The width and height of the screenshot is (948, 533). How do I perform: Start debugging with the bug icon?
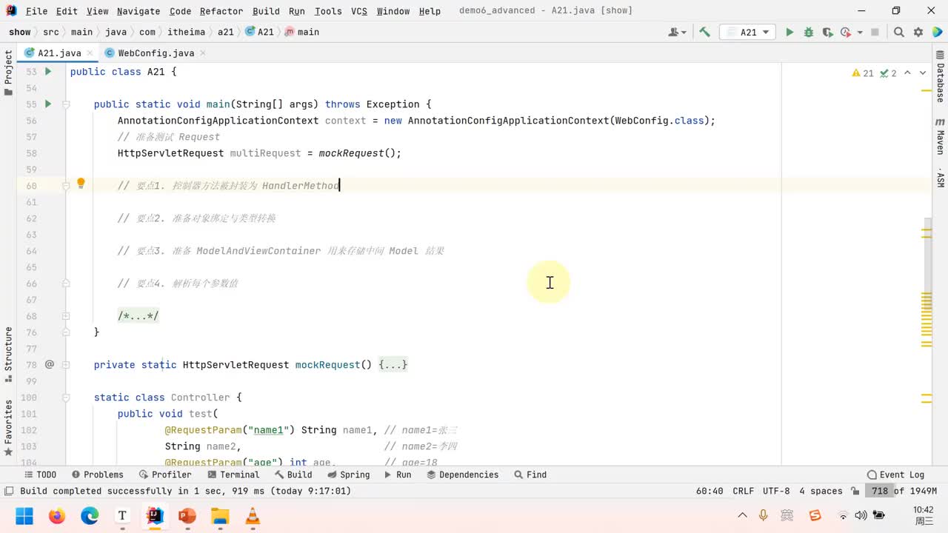click(x=809, y=32)
